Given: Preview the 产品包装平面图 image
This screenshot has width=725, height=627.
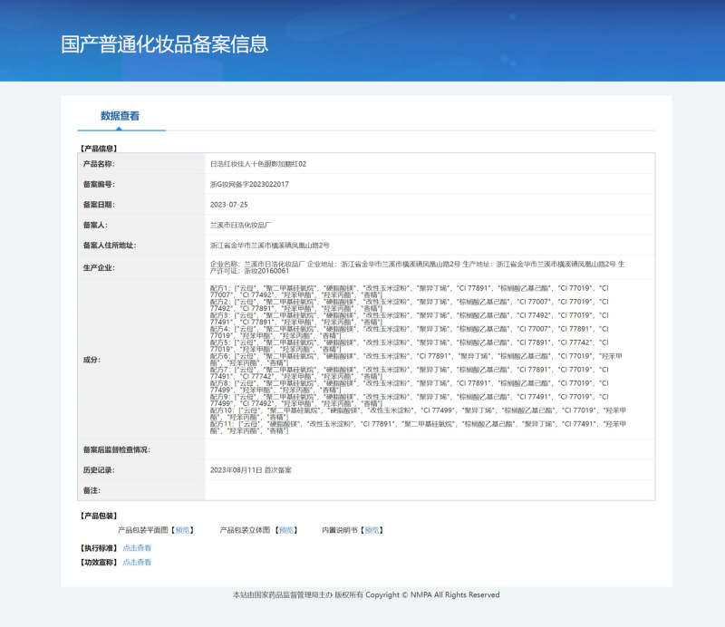Looking at the screenshot, I should tap(183, 530).
